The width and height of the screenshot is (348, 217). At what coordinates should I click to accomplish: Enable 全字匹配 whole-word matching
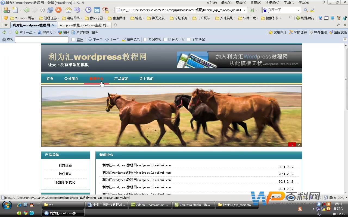coord(188,39)
